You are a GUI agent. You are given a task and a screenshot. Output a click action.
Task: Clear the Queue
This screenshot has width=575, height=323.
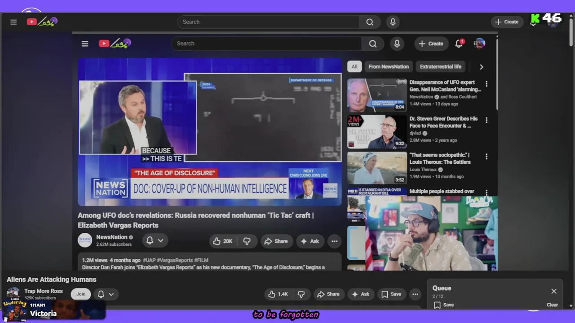tap(552, 305)
